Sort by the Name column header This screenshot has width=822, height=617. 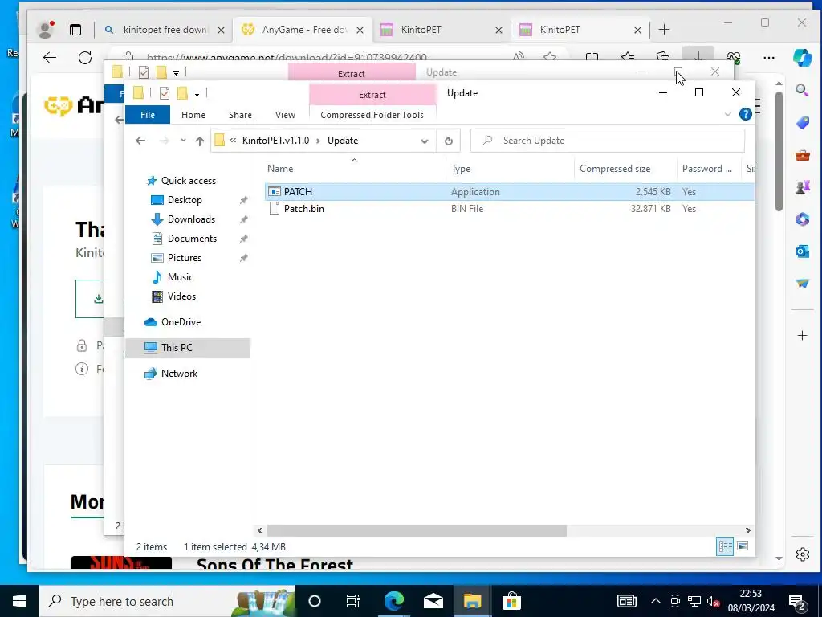click(x=354, y=169)
